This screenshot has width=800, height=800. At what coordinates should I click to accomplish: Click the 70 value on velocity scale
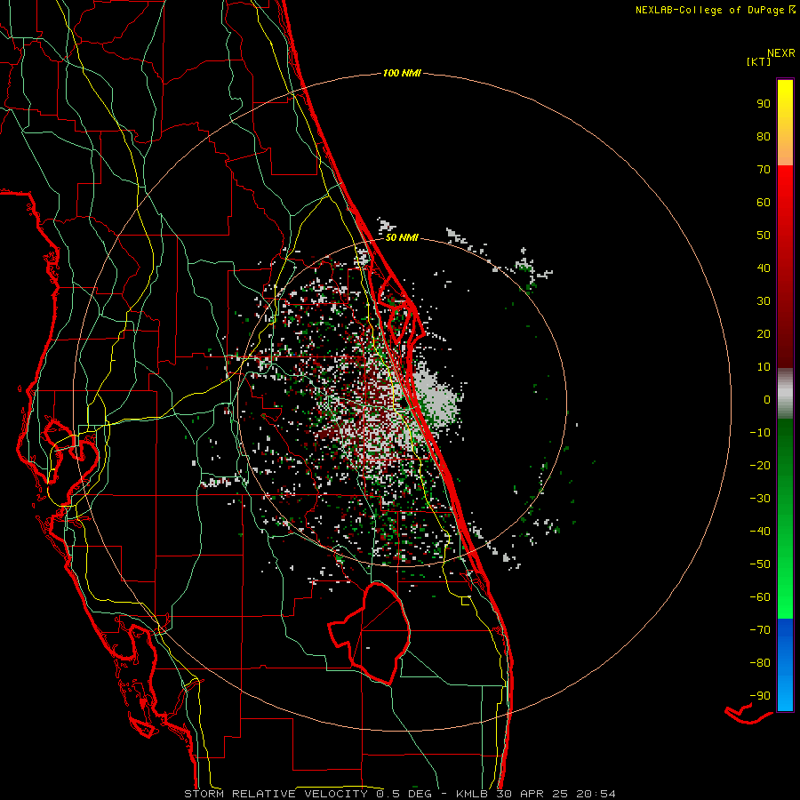click(x=764, y=170)
